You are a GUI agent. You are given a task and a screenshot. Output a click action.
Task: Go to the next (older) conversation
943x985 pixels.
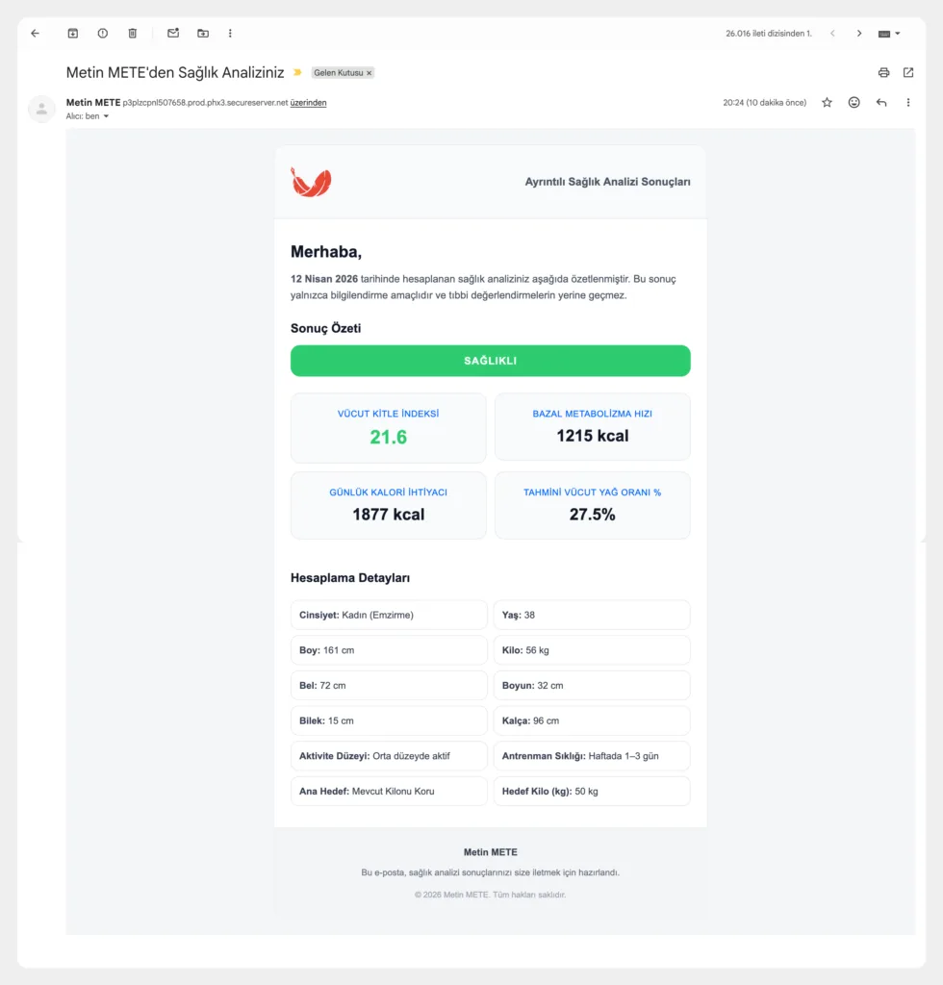(x=859, y=33)
